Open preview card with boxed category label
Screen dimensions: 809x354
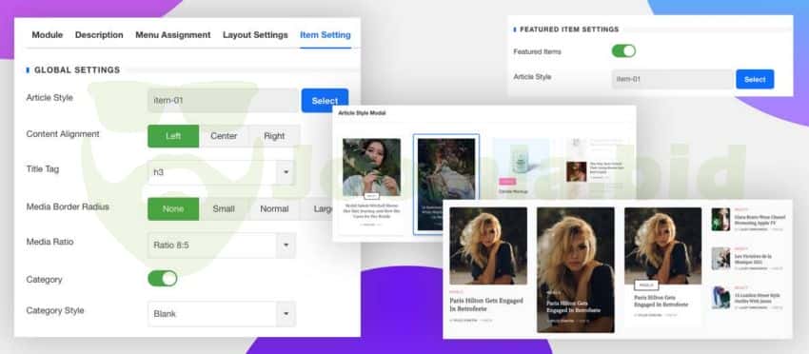pos(662,265)
